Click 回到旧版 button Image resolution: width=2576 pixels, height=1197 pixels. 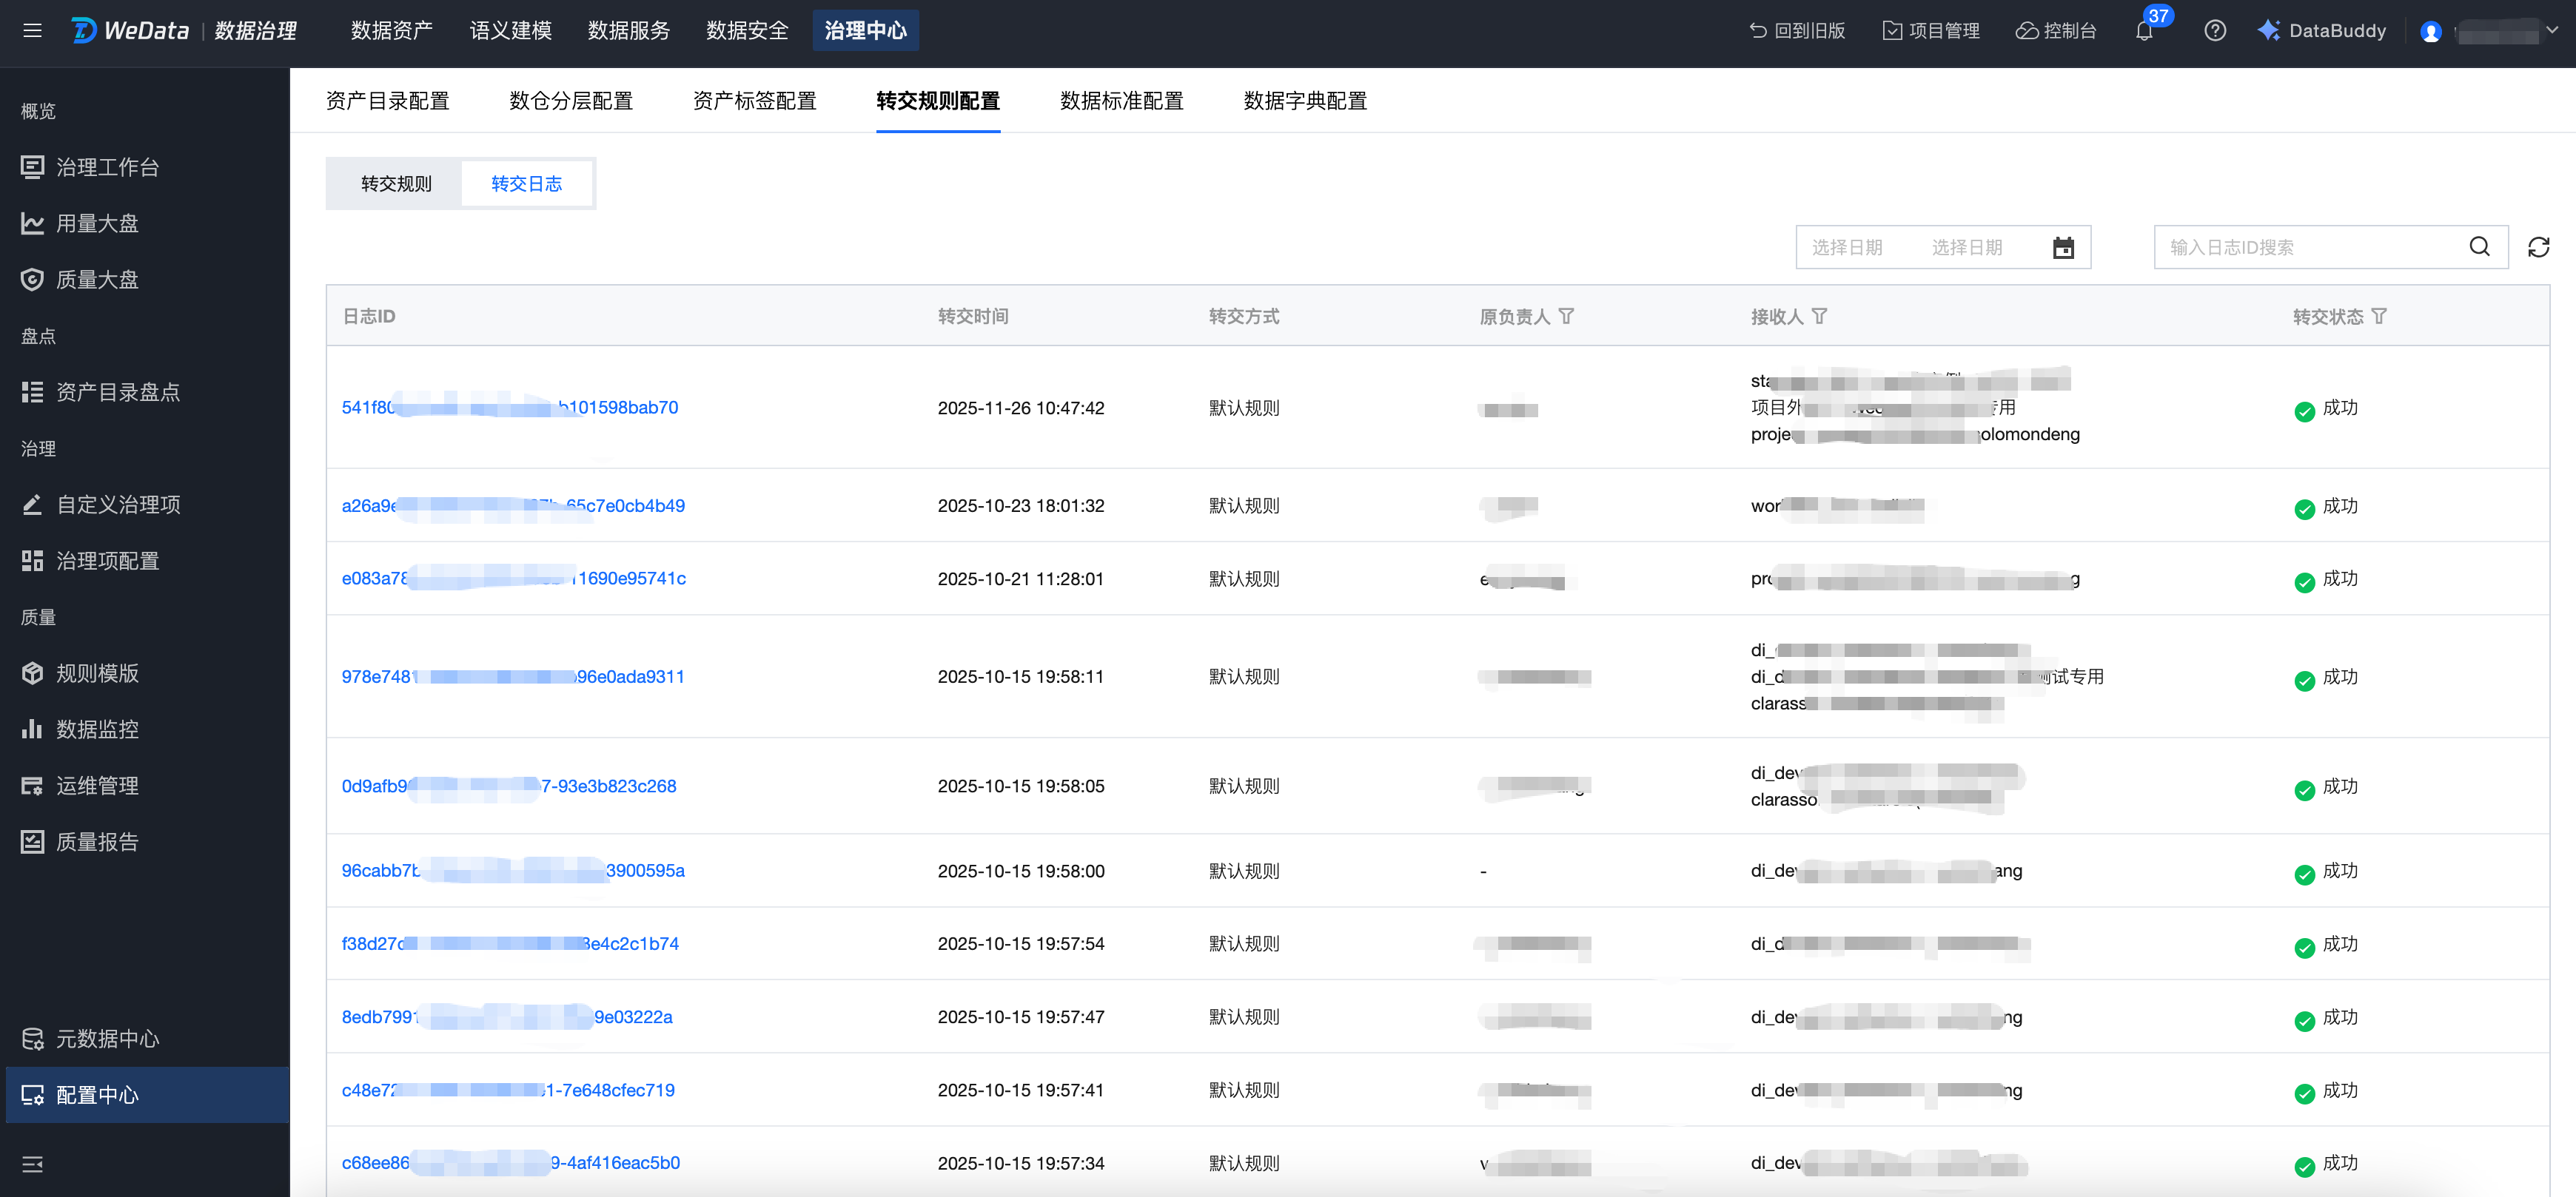1797,31
